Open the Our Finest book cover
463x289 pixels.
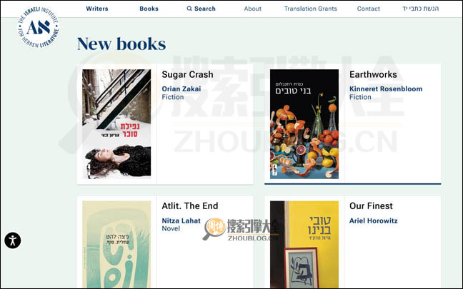[x=304, y=245]
